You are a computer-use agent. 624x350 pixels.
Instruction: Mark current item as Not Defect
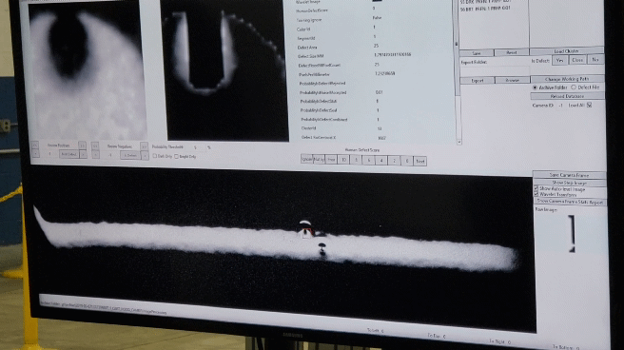click(x=69, y=154)
